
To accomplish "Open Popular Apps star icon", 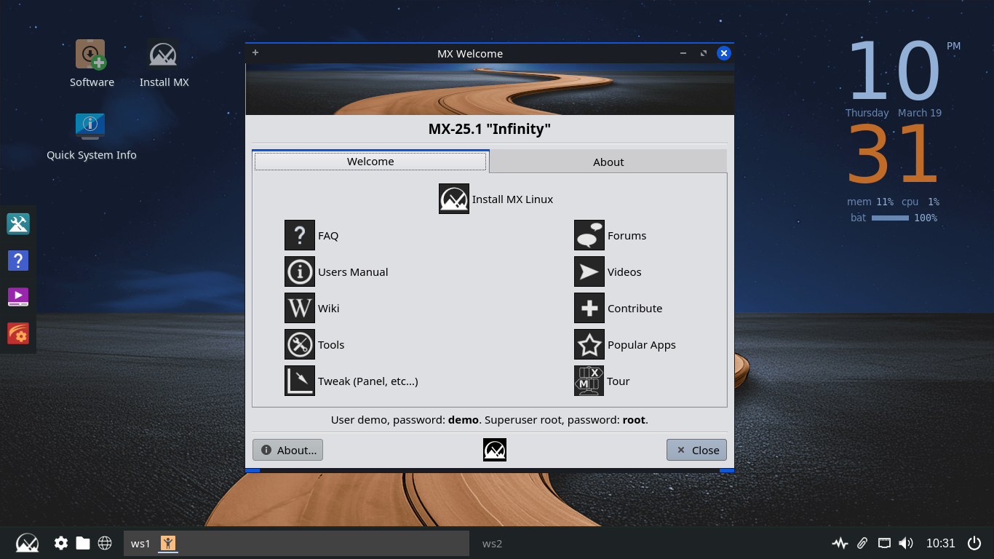I will (x=589, y=344).
